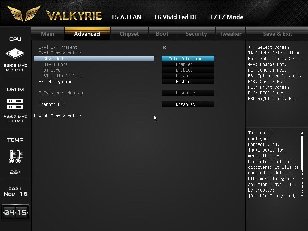Click the CPU 3205 MHZ reading

[15, 65]
